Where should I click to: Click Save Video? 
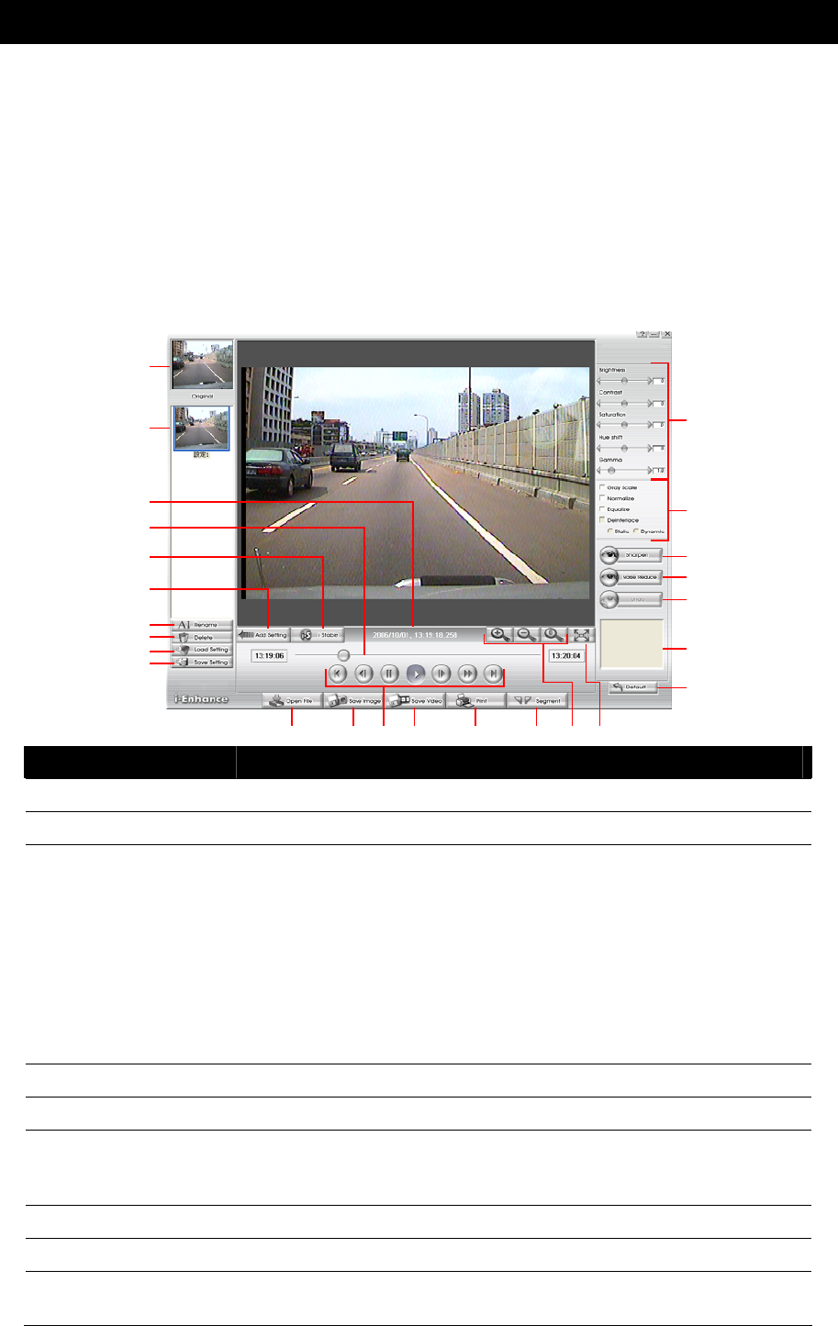point(415,700)
